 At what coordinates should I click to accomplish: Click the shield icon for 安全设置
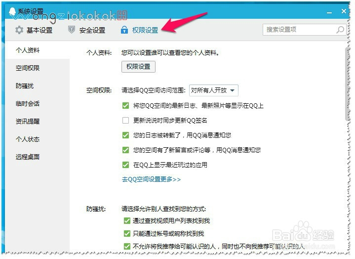click(x=72, y=30)
